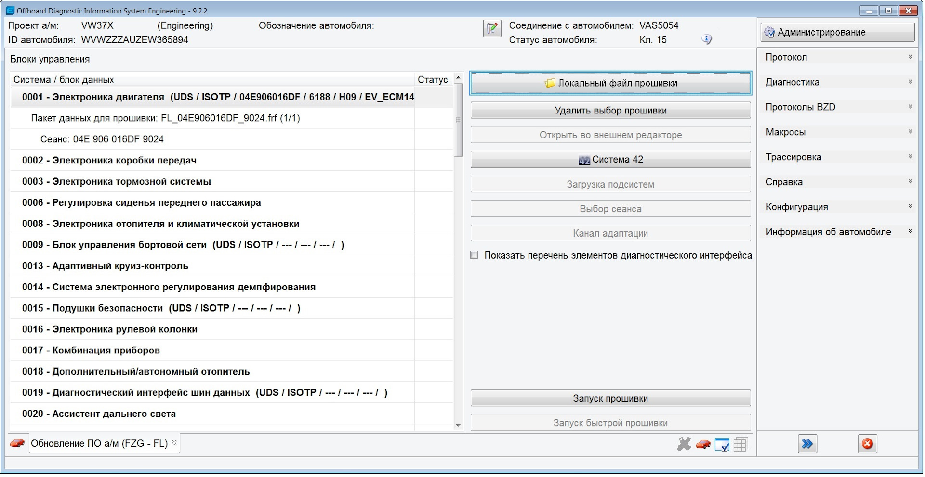Expand the Протокол section
925x477 pixels.
pos(839,57)
